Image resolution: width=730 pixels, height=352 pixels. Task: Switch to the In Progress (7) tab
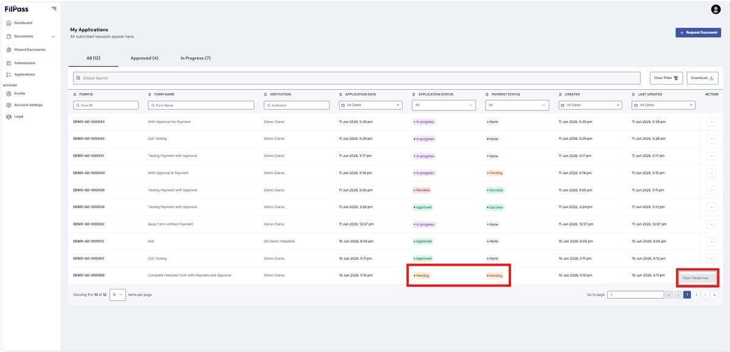(x=195, y=58)
